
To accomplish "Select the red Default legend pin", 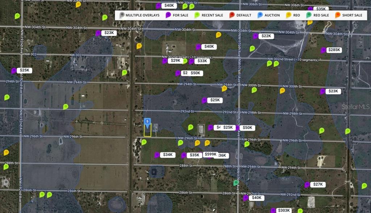I will [x=232, y=15].
